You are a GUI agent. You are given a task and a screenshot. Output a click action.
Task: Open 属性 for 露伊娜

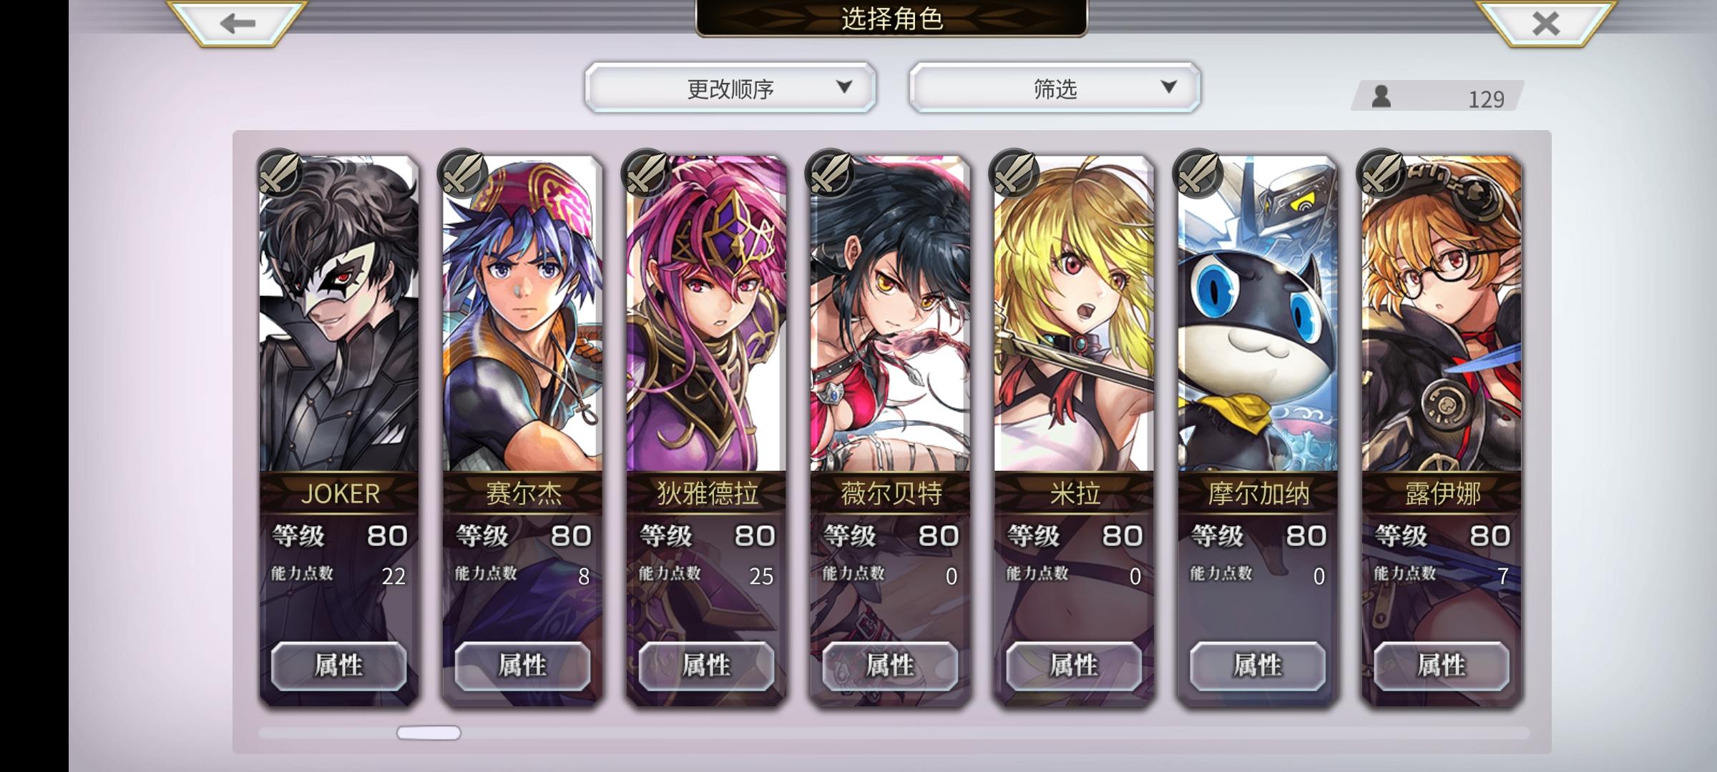click(1442, 665)
